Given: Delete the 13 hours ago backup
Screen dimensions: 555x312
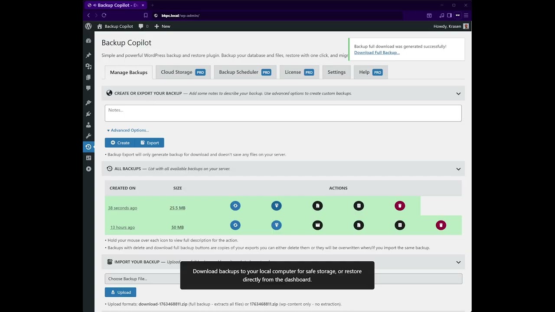Looking at the screenshot, I should pos(441,225).
